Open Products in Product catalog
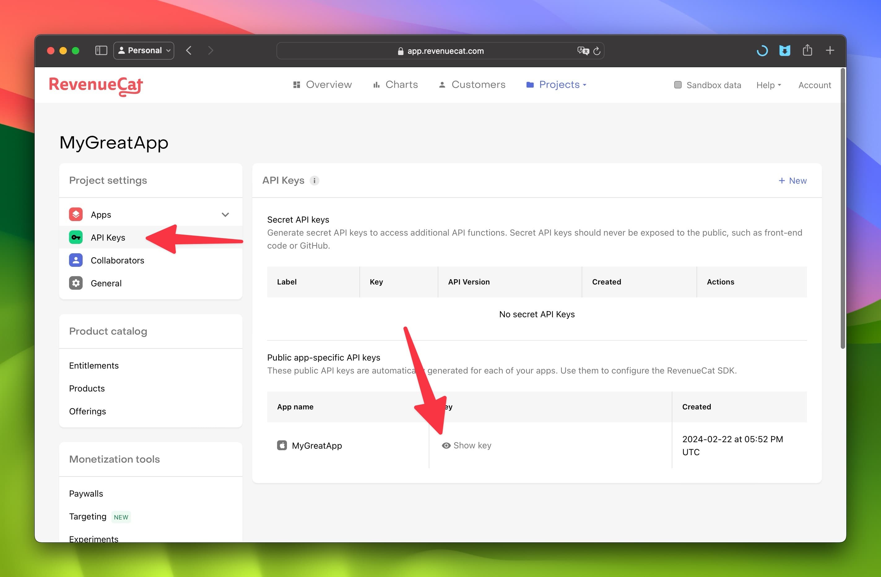881x577 pixels. point(87,388)
